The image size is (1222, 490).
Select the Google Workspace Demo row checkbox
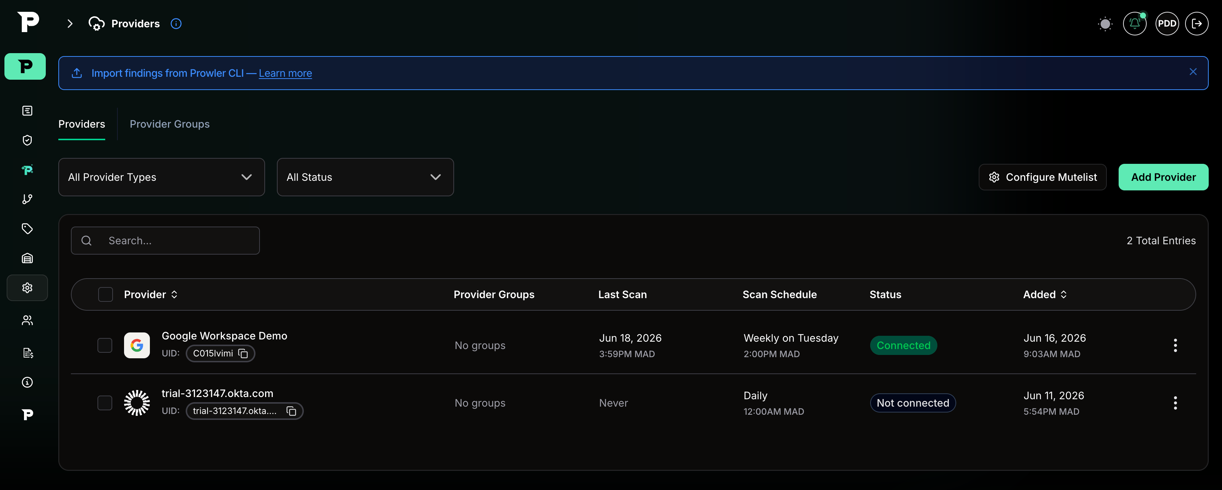(x=105, y=345)
